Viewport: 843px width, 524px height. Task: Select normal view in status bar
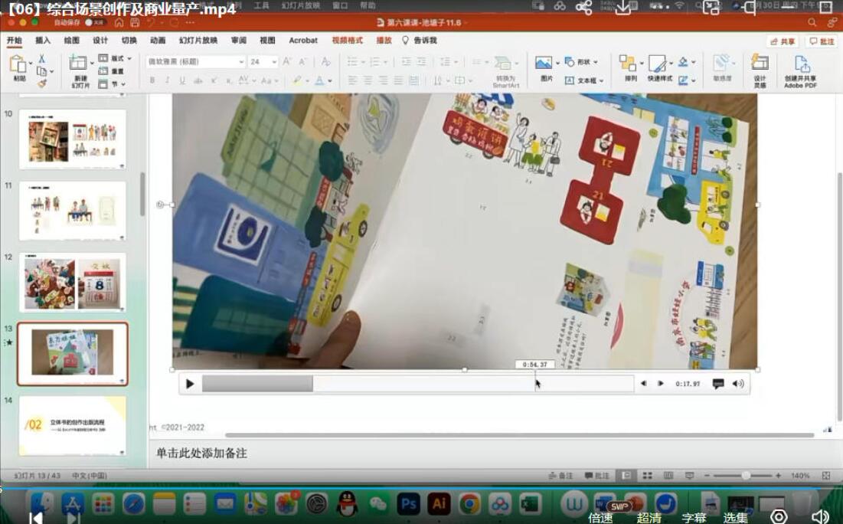627,476
